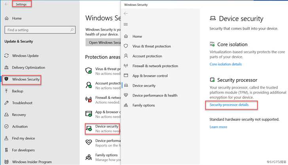Image resolution: width=288 pixels, height=165 pixels.
Task: Click the Settings back arrow
Action: 6,4
